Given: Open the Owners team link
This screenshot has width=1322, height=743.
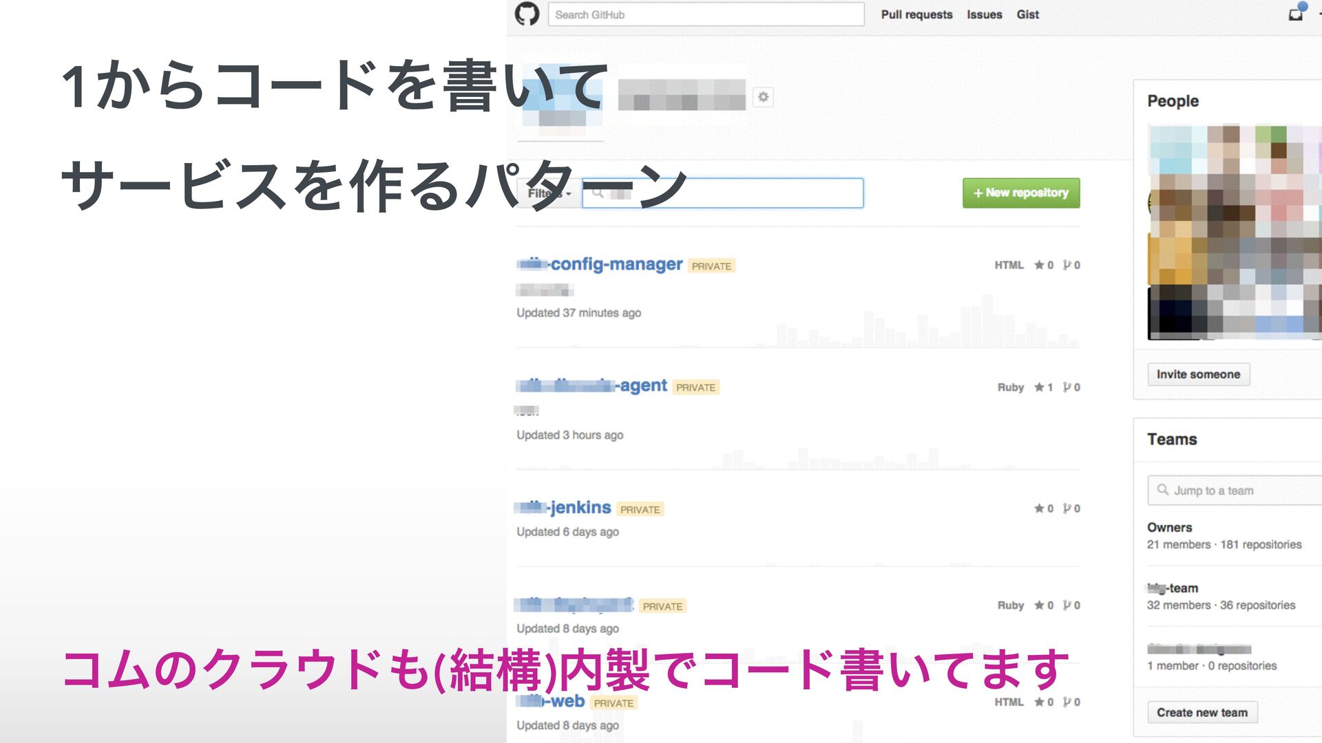Looking at the screenshot, I should [1169, 527].
